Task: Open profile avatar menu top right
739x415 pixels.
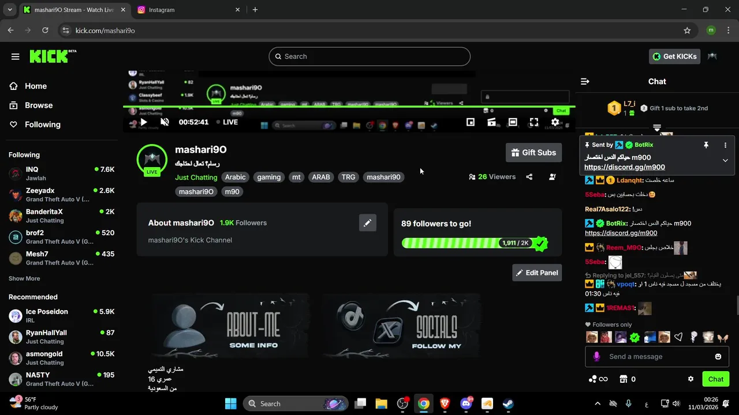Action: [712, 56]
